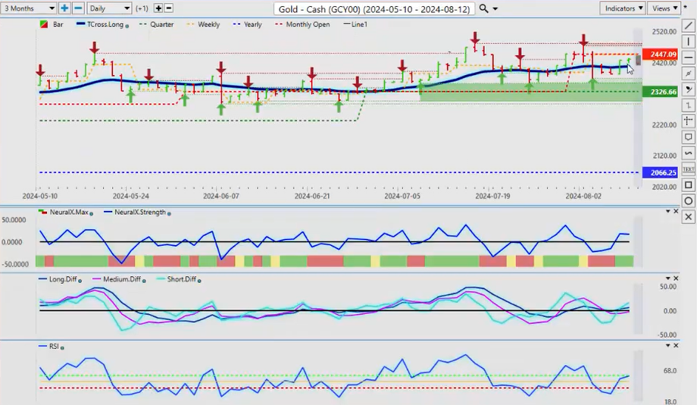
Task: Select the comment callout annotation tool
Action: (x=688, y=137)
